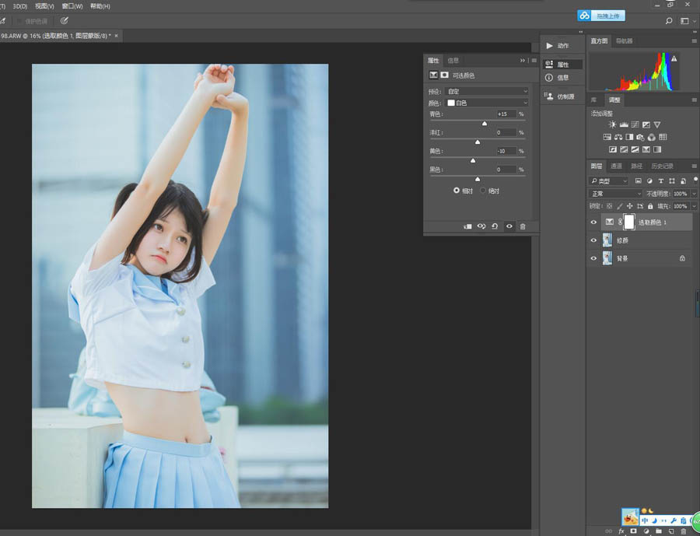Click the blue 拖拽上传 upload button
700x536 pixels.
(x=601, y=16)
